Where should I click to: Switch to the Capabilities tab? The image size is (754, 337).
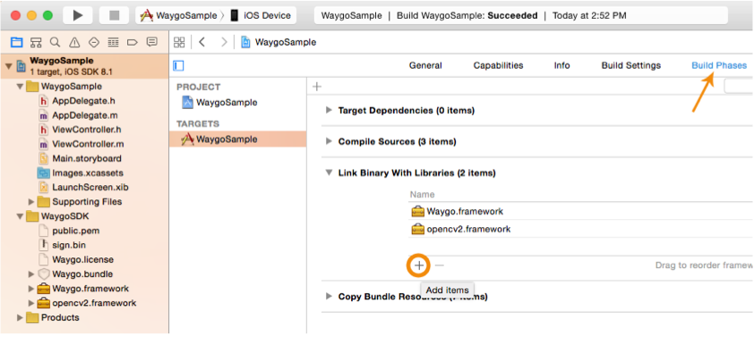498,66
